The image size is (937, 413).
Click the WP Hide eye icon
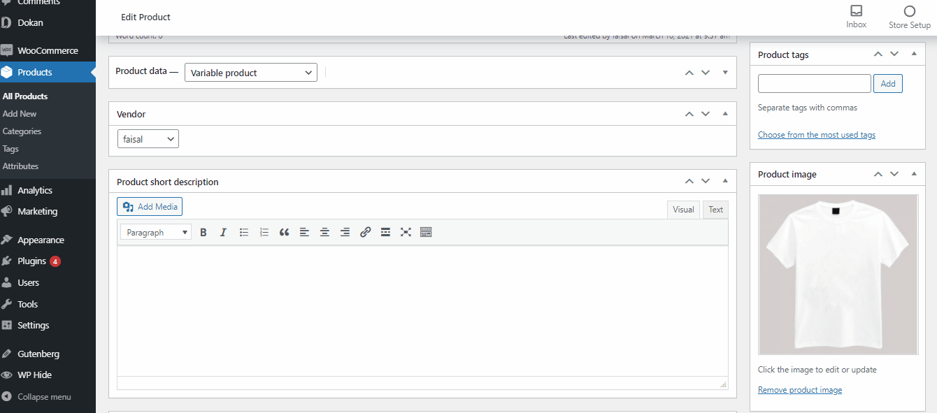pos(6,375)
